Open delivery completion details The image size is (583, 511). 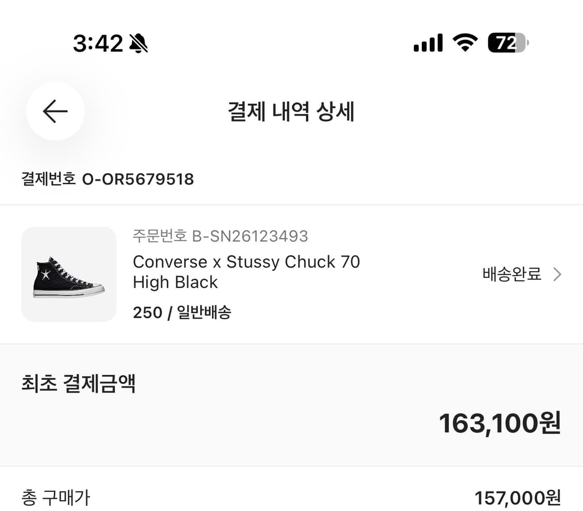pyautogui.click(x=512, y=274)
